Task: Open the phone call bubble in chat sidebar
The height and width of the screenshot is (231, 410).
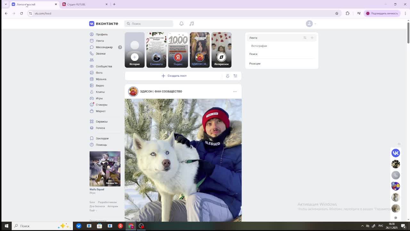Action: (x=396, y=175)
